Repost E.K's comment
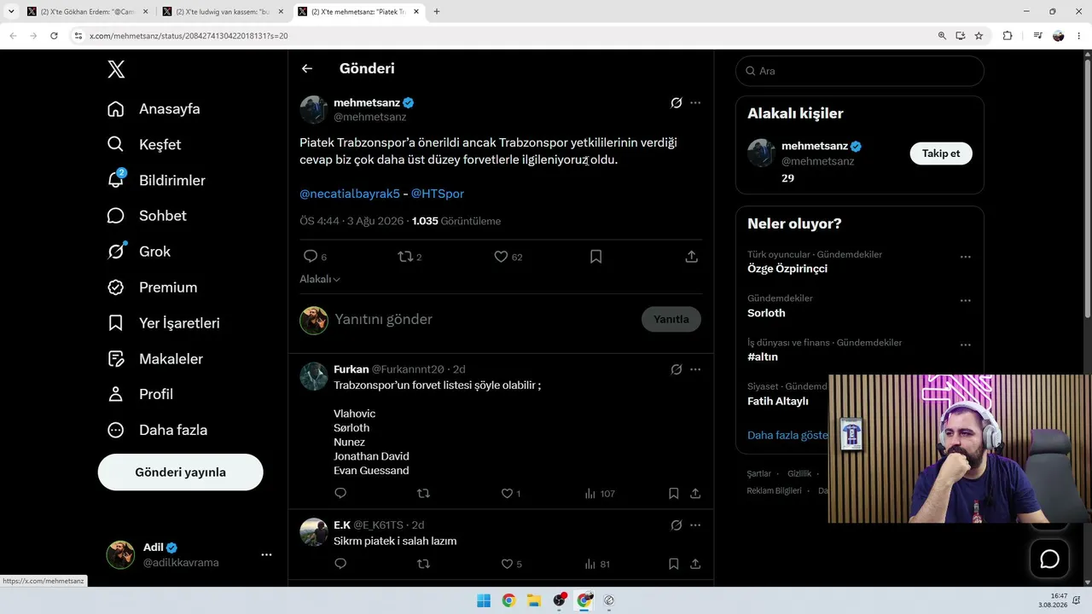Screen dimensions: 1092x614 pos(422,564)
